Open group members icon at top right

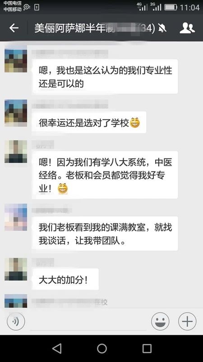pos(187,28)
